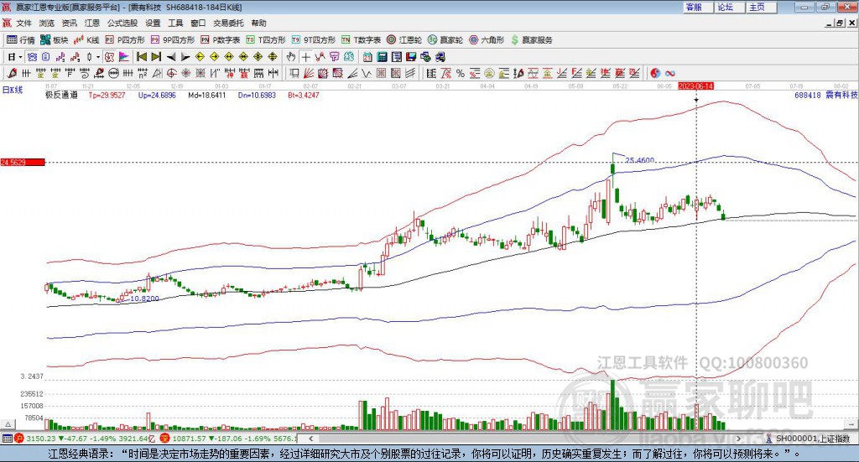Open 赢家服务 with dollar icon
The width and height of the screenshot is (859, 462).
point(531,40)
